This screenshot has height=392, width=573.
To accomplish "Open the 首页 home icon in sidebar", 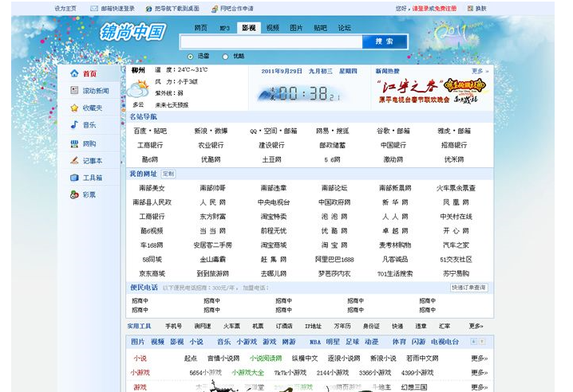I will tap(74, 73).
